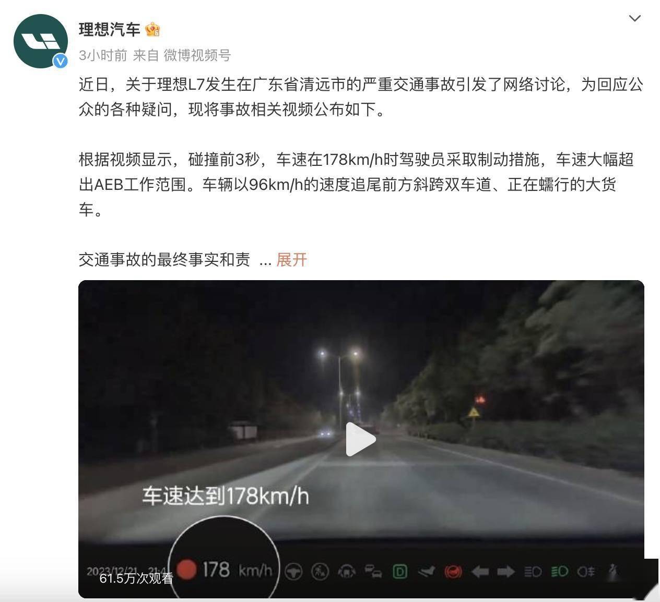Click the red recording dot indicator
Screen dimensions: 660x602
(187, 569)
